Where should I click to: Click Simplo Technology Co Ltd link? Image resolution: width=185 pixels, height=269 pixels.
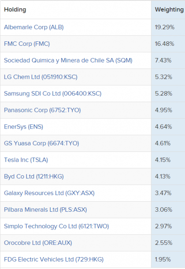[56, 226]
